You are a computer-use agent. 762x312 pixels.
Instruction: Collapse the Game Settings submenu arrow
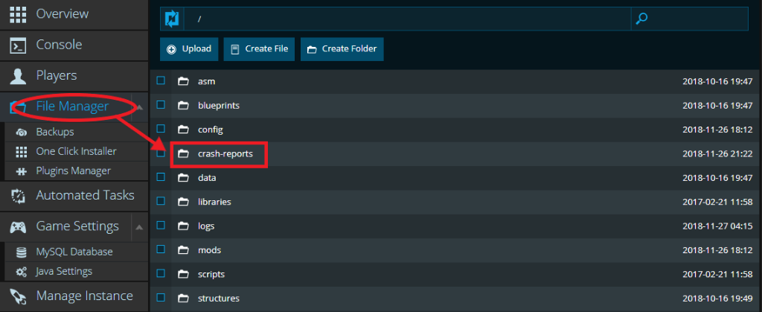(139, 226)
